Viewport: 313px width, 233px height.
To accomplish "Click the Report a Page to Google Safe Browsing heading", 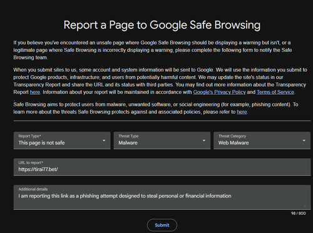I will pos(162,25).
